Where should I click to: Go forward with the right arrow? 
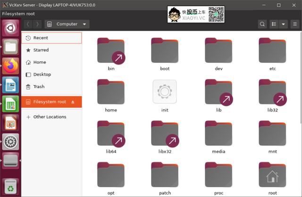tap(37, 24)
